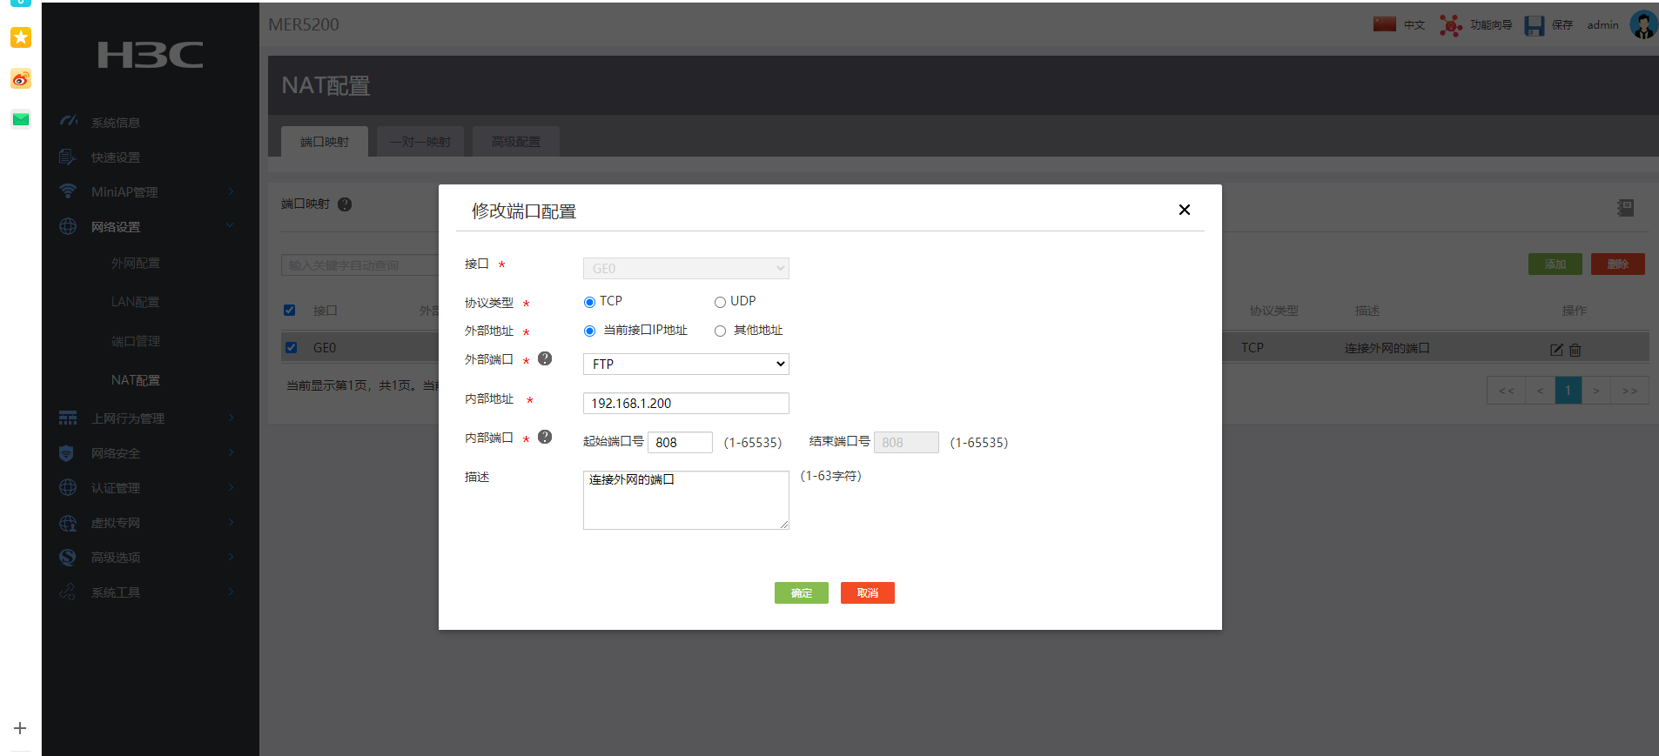Expand MiniAP管理 submenu arrow

coord(231,191)
